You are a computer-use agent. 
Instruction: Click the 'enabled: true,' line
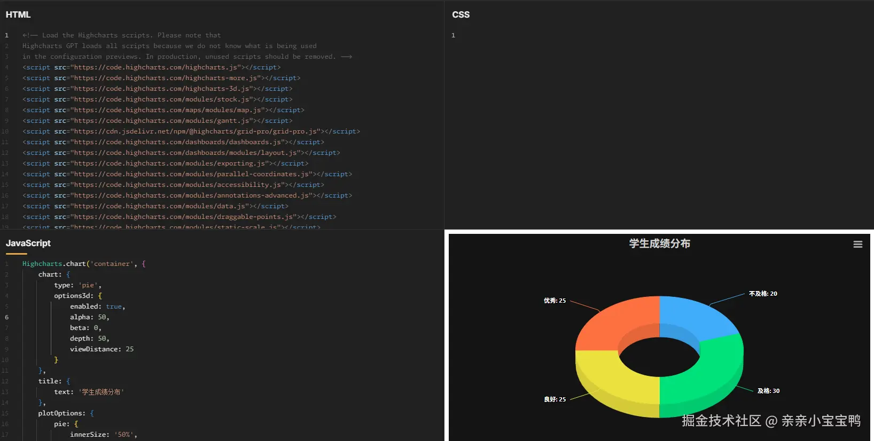pyautogui.click(x=98, y=306)
